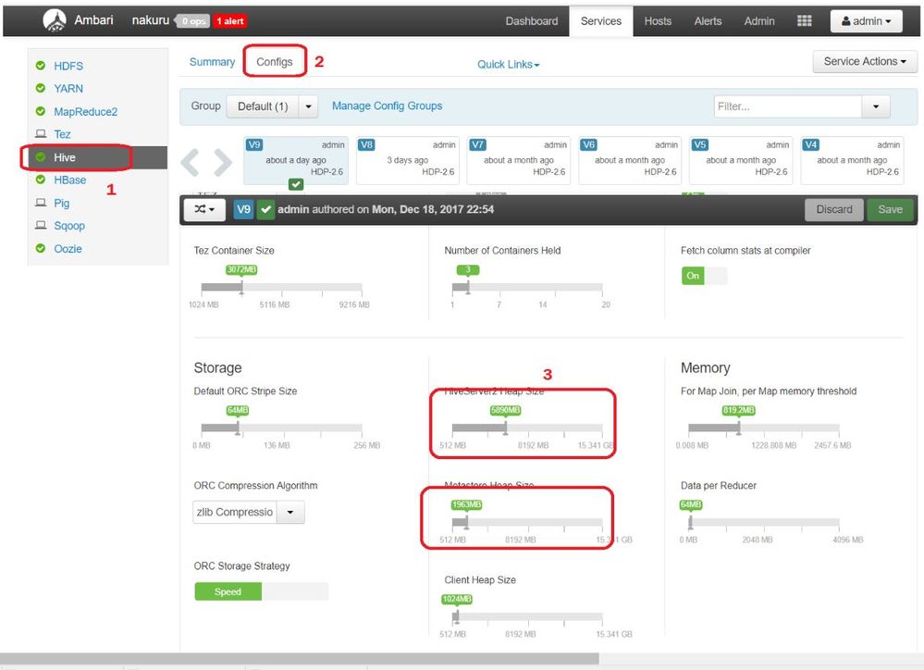This screenshot has height=670, width=924.
Task: Click the Pig client laptop icon
Action: [41, 203]
